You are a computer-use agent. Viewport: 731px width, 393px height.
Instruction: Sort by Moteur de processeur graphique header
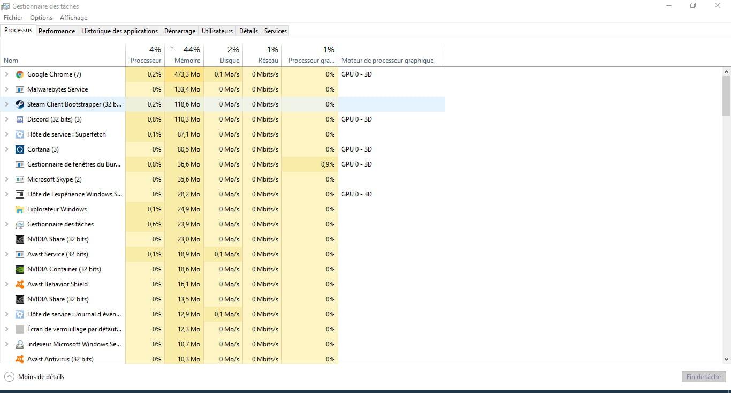point(391,55)
